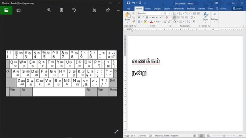This screenshot has width=246, height=138.
Task: Open the Font dialog launcher
Action: pos(170,26)
